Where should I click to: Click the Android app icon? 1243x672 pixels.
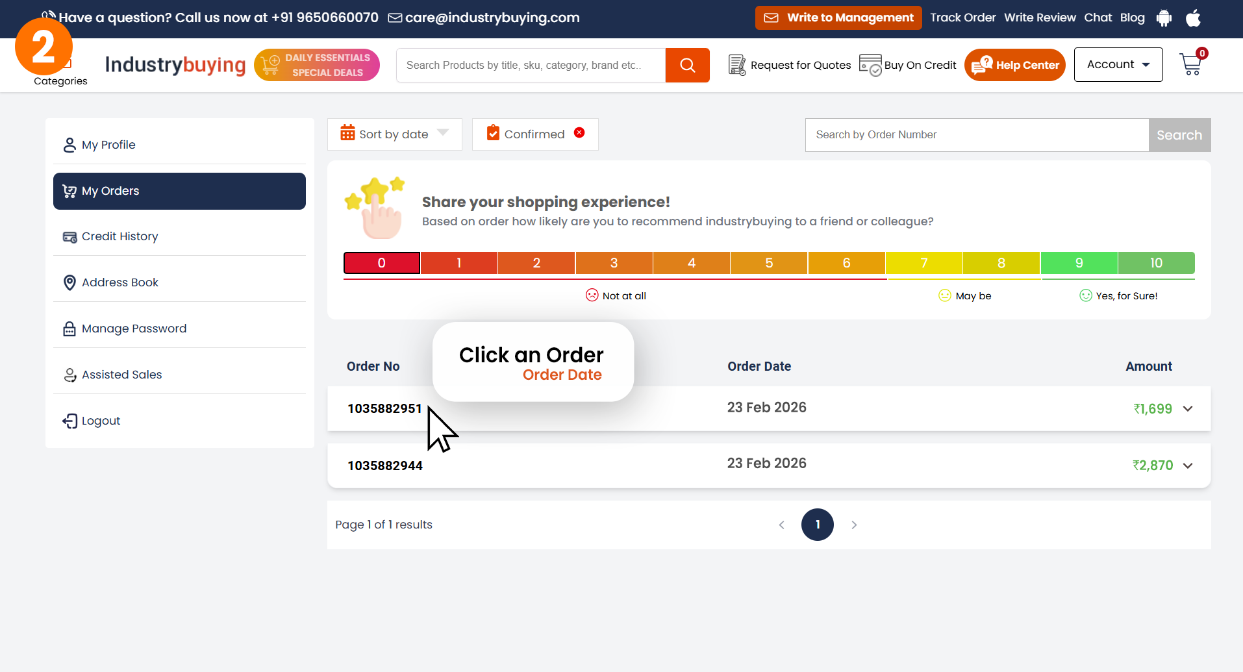click(1164, 18)
